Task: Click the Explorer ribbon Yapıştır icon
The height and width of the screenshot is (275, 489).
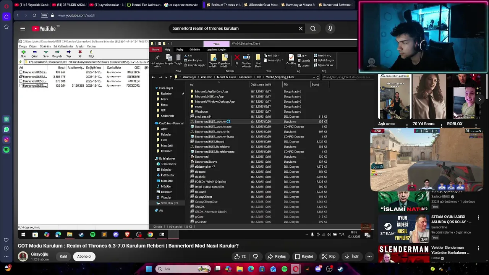Action: point(178,57)
